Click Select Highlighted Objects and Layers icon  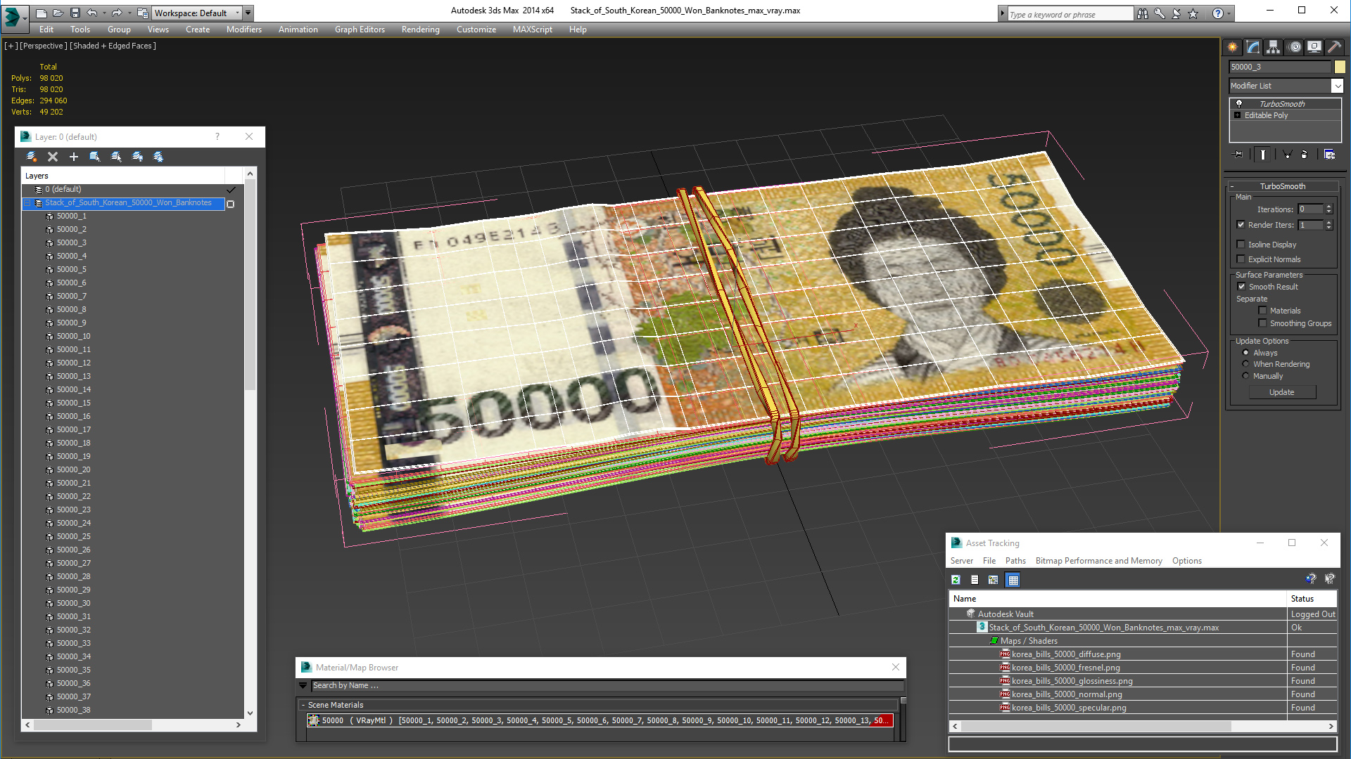pyautogui.click(x=95, y=157)
